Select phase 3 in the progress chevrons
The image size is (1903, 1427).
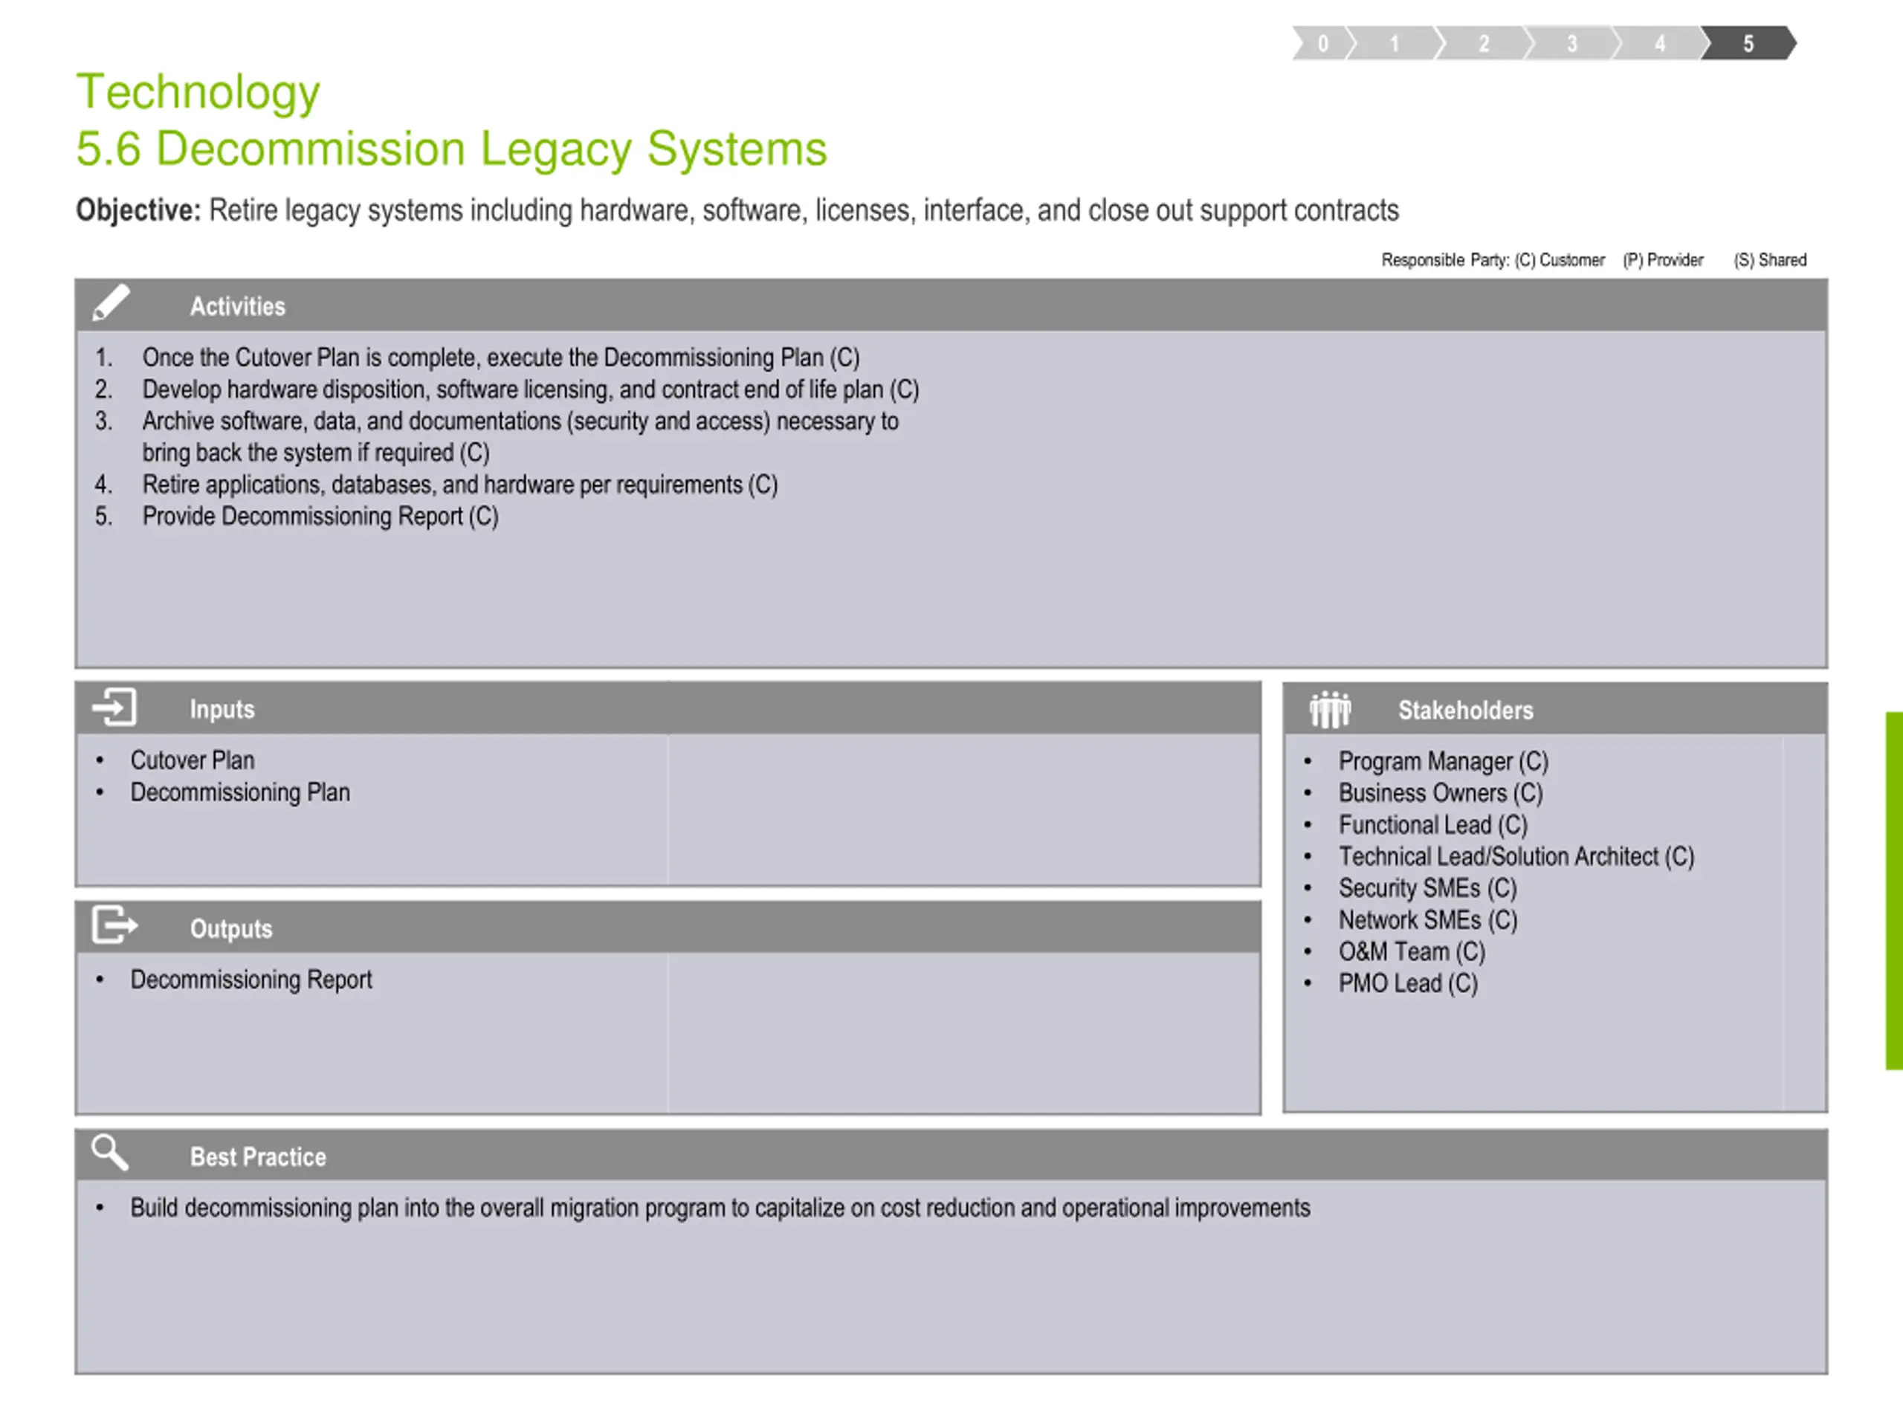click(x=1573, y=43)
